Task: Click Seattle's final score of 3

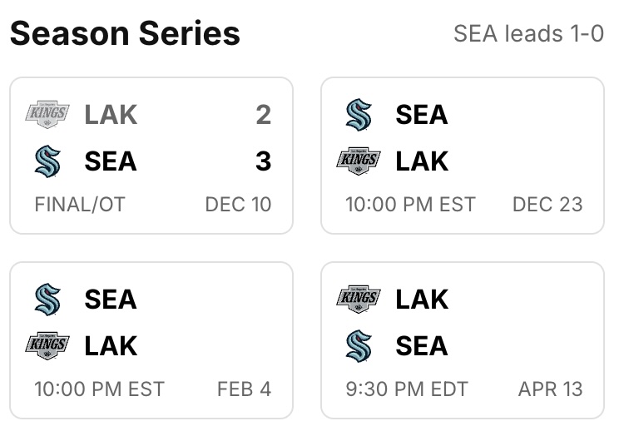Action: click(263, 161)
